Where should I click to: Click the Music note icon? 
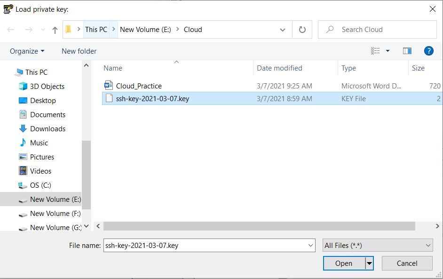23,143
